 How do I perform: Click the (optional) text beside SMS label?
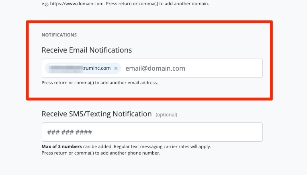click(166, 115)
